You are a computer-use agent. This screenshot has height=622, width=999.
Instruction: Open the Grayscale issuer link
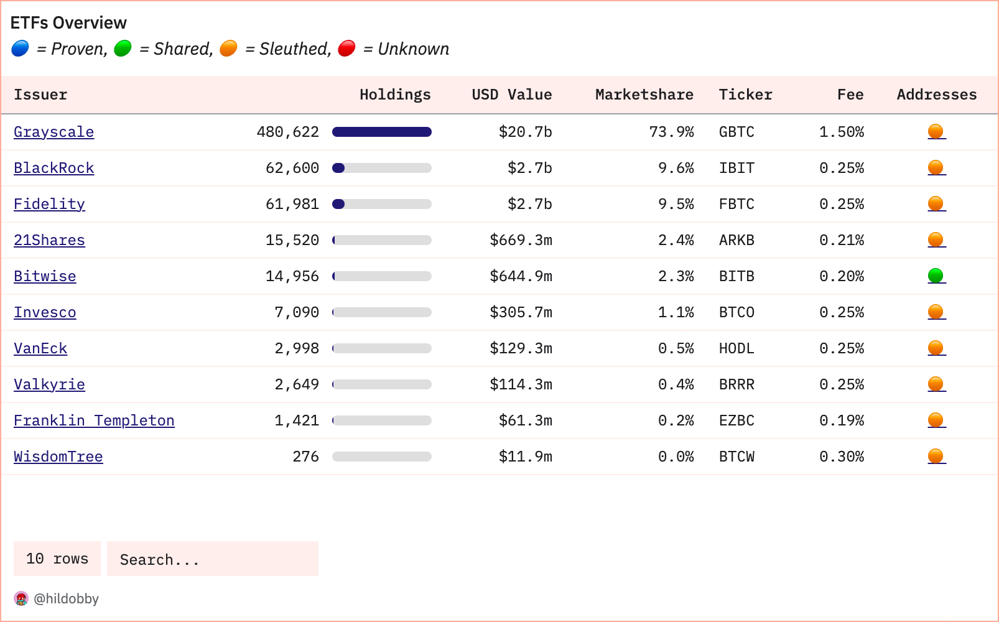[54, 132]
